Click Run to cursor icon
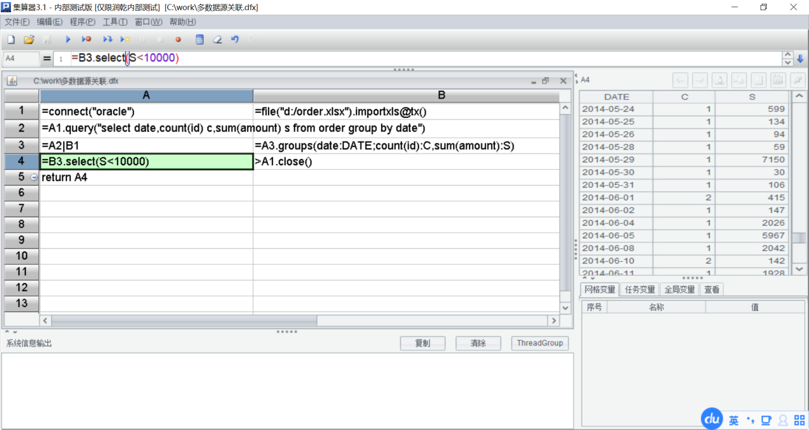The height and width of the screenshot is (430, 809). (125, 40)
